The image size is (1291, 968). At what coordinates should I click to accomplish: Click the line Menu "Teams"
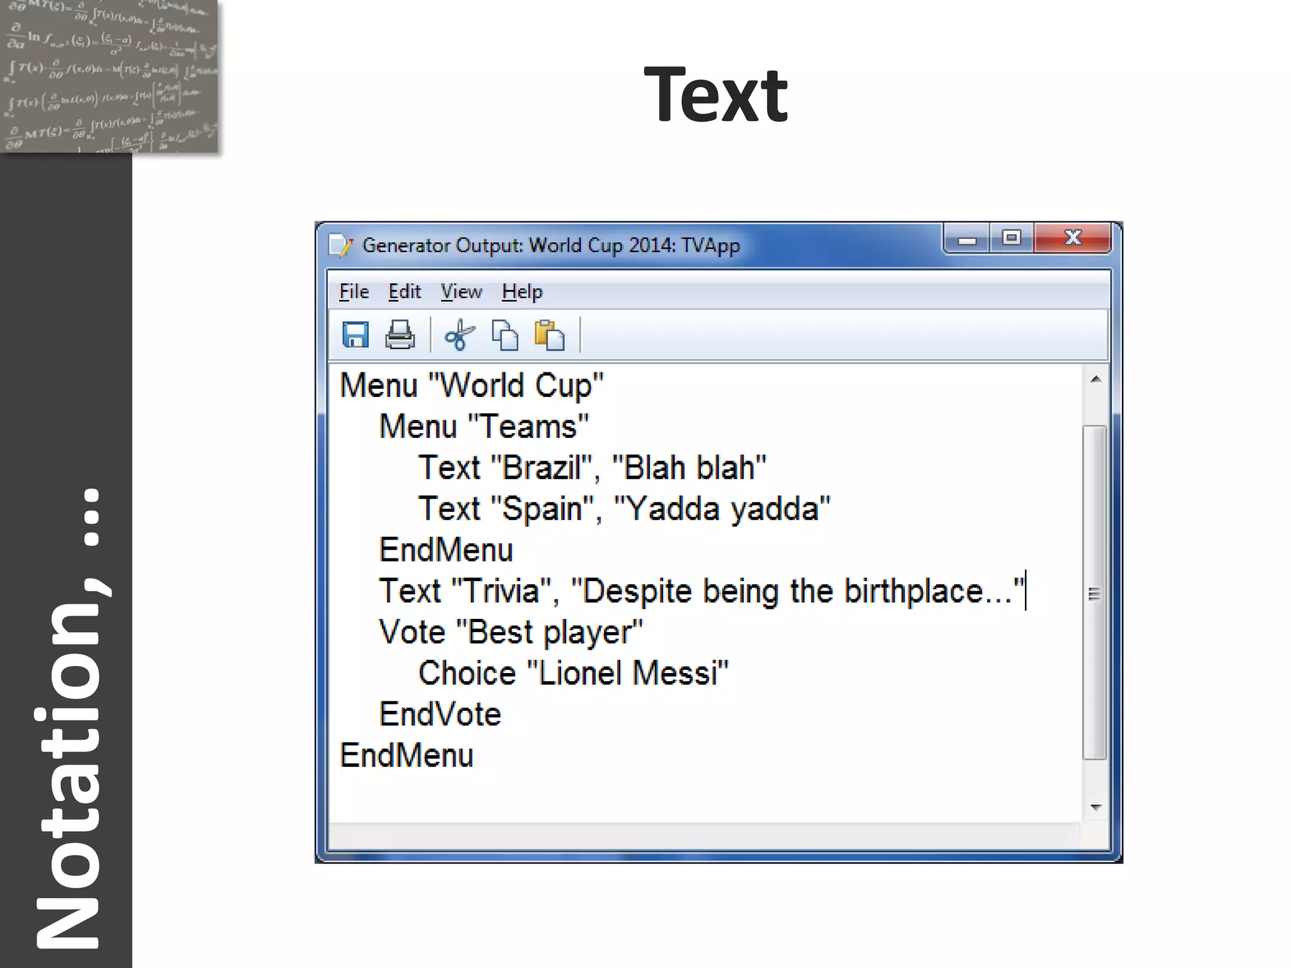point(483,427)
